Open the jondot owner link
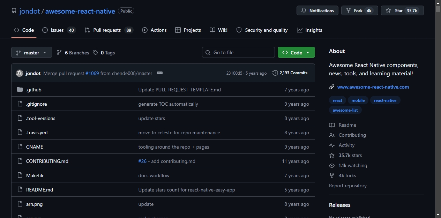441x218 pixels. point(30,11)
